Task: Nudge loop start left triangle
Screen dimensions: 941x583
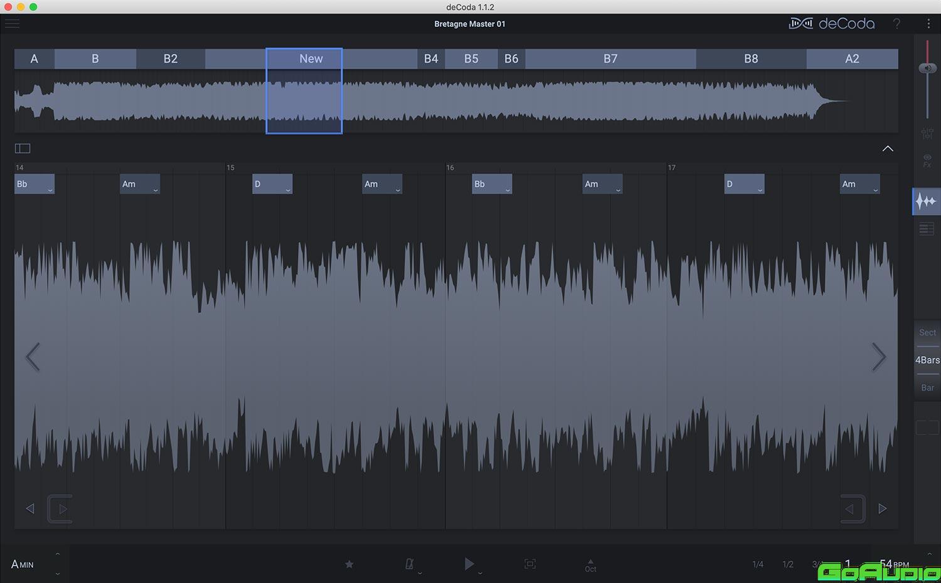Action: 30,508
